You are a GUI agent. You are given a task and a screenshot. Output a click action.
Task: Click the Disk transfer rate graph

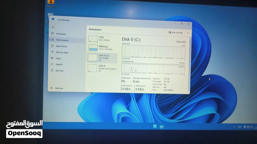pyautogui.click(x=153, y=69)
